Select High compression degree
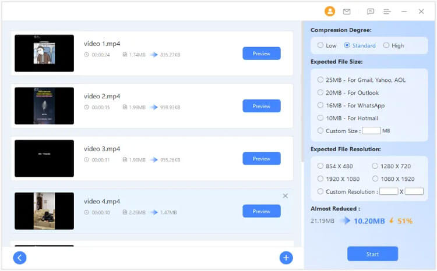Viewport: 437px width, 271px height. click(x=386, y=45)
